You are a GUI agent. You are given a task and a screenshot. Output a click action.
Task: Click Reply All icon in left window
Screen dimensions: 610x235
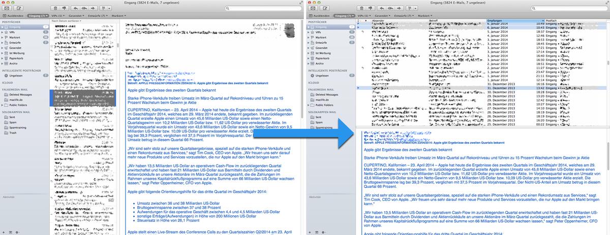(x=84, y=9)
